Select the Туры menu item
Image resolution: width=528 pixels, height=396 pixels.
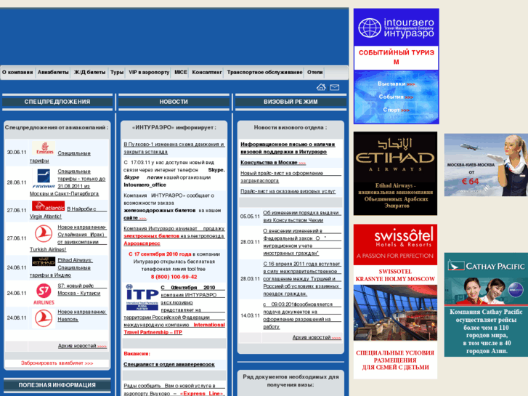116,73
